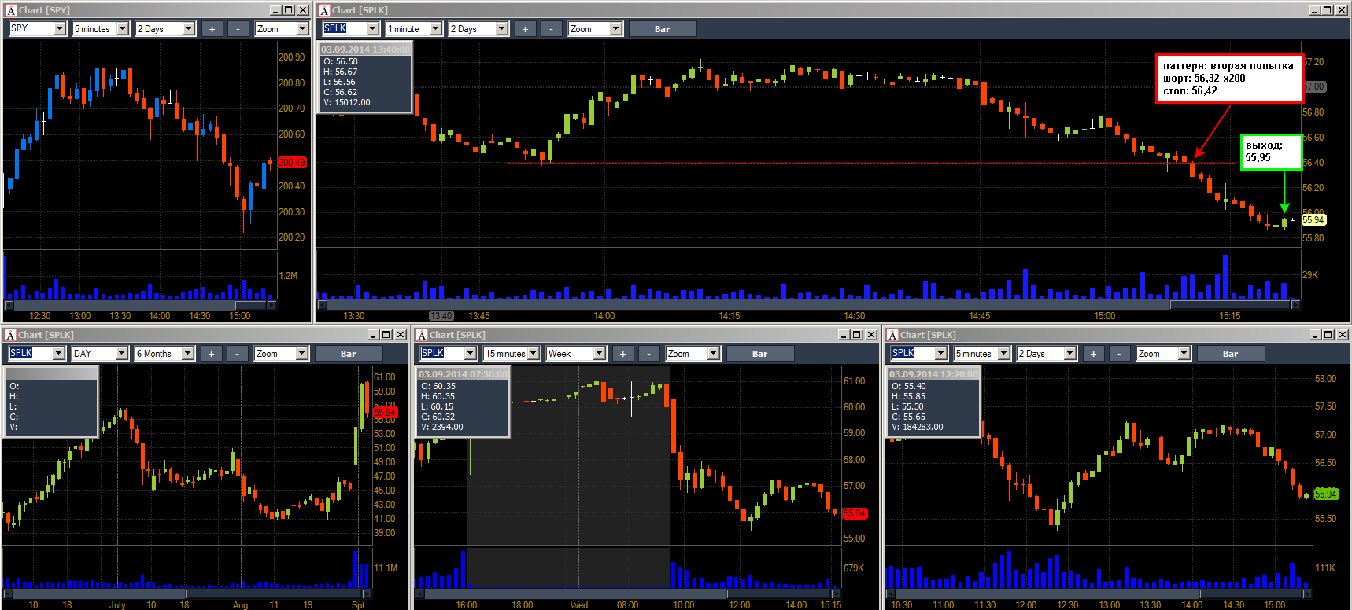The image size is (1352, 610).
Task: Open the 15 minutes interval dropdown
Action: pyautogui.click(x=533, y=354)
